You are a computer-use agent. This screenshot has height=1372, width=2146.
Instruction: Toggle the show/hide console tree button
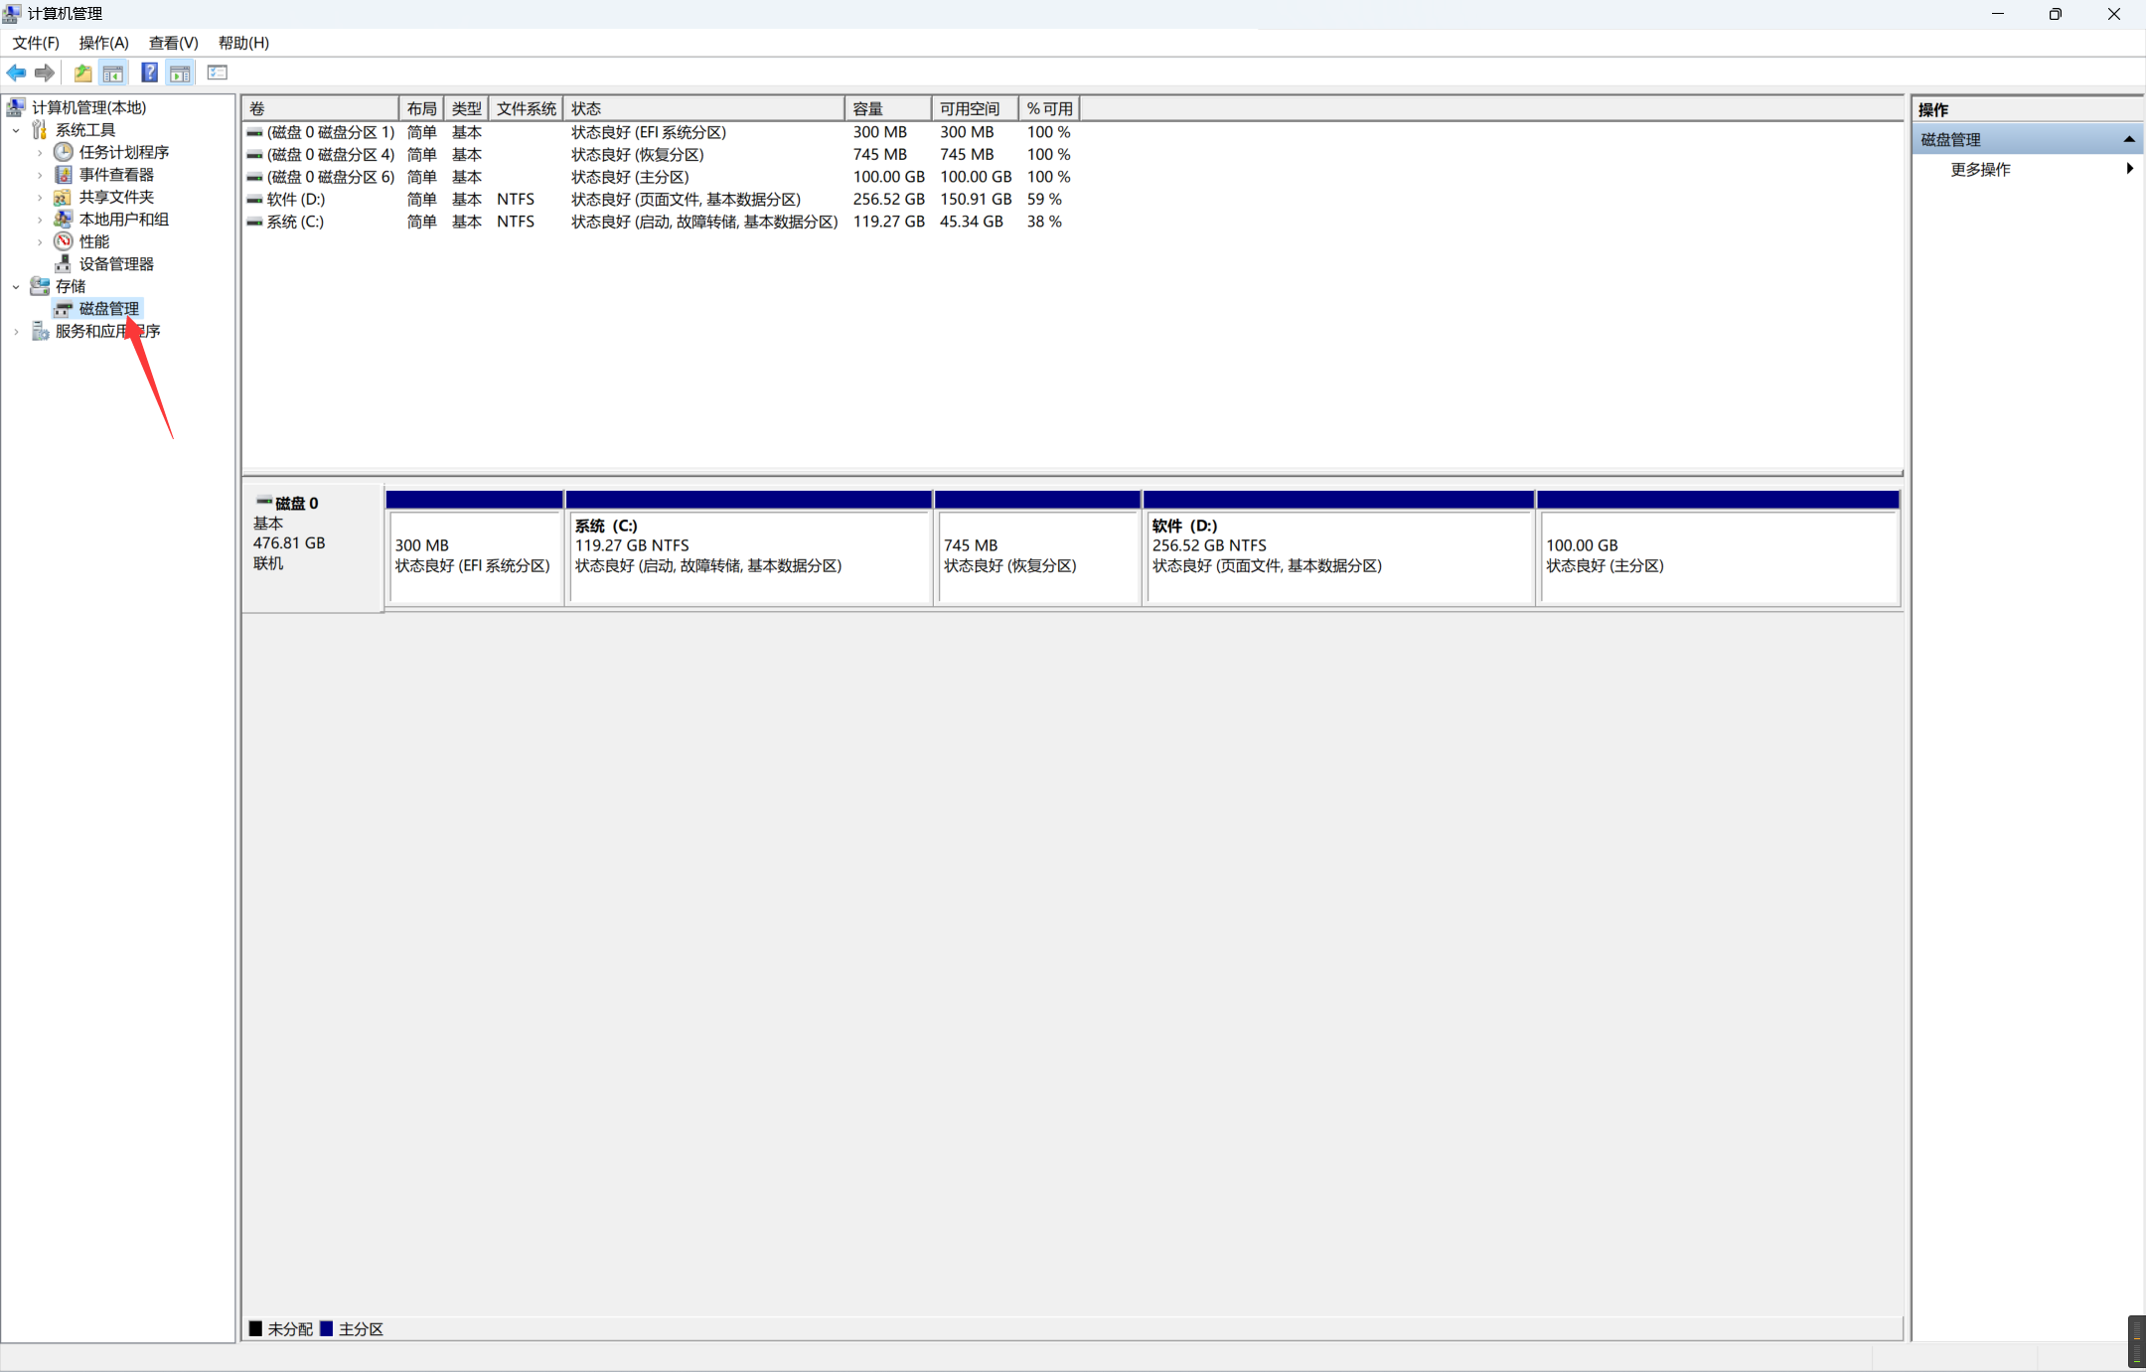pos(113,73)
